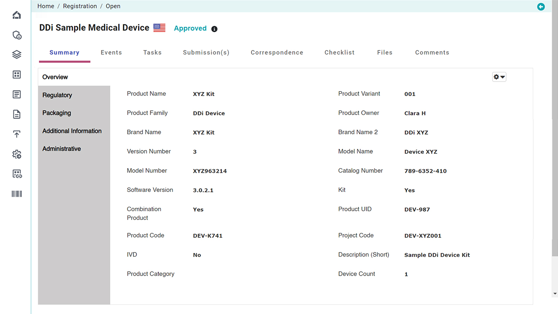558x314 pixels.
Task: Click the barcode icon in sidebar
Action: pos(17,194)
